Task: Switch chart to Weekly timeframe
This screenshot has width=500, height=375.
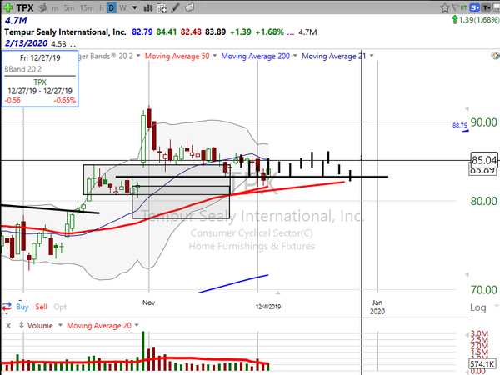Action: coord(122,8)
